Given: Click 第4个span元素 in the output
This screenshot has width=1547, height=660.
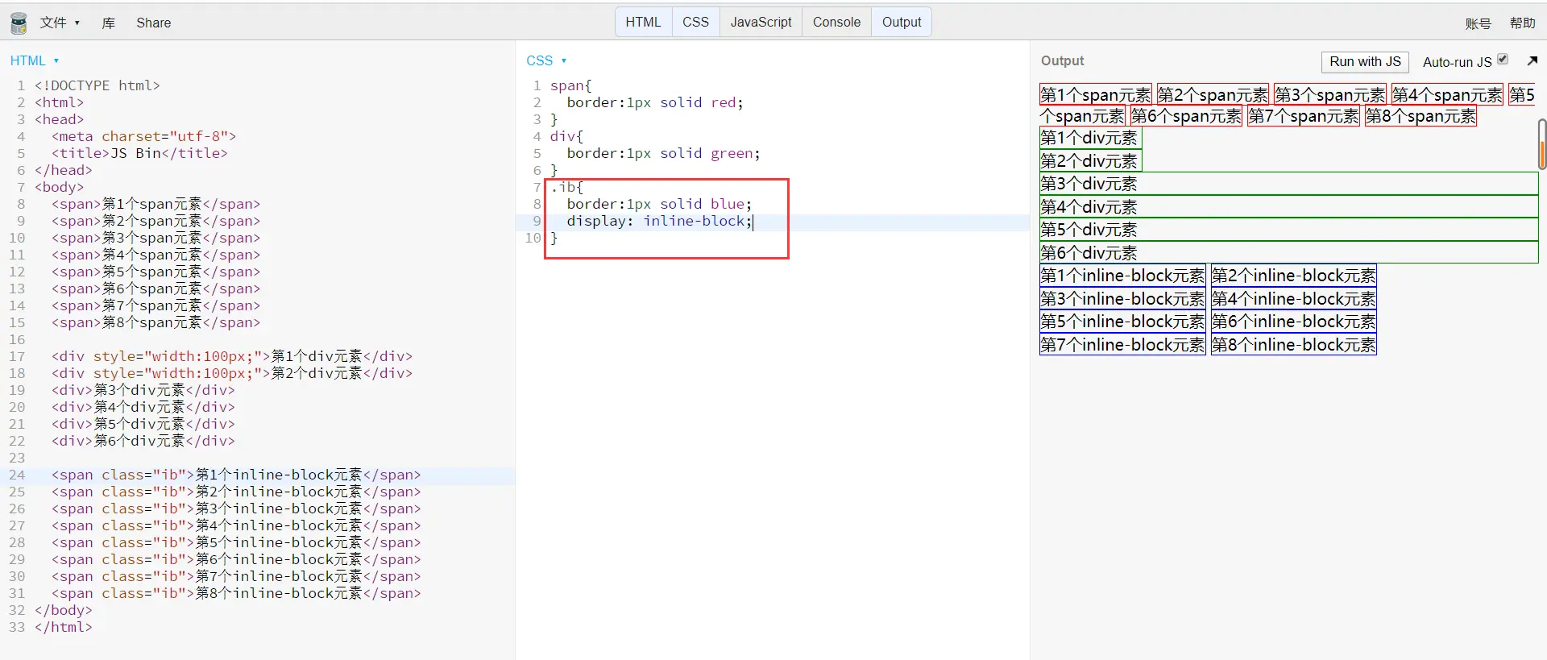Looking at the screenshot, I should pyautogui.click(x=1447, y=94).
